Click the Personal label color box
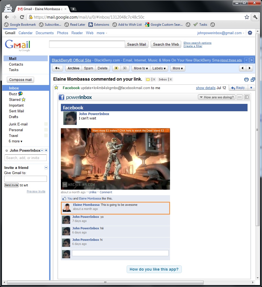The image size is (262, 287). click(x=46, y=130)
